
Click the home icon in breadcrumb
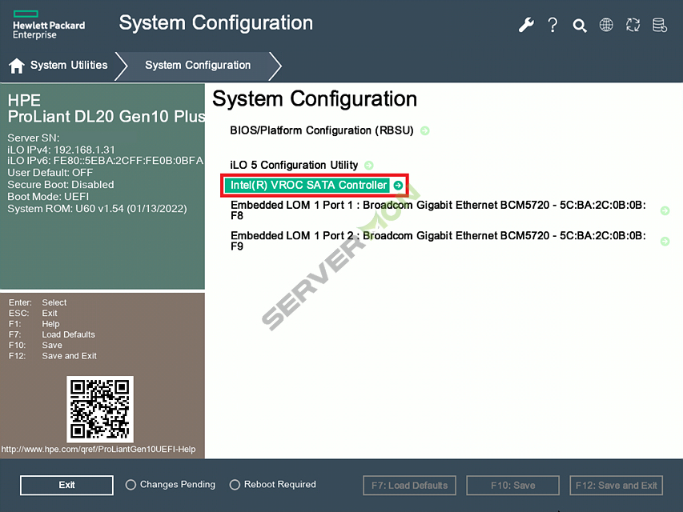pyautogui.click(x=16, y=66)
